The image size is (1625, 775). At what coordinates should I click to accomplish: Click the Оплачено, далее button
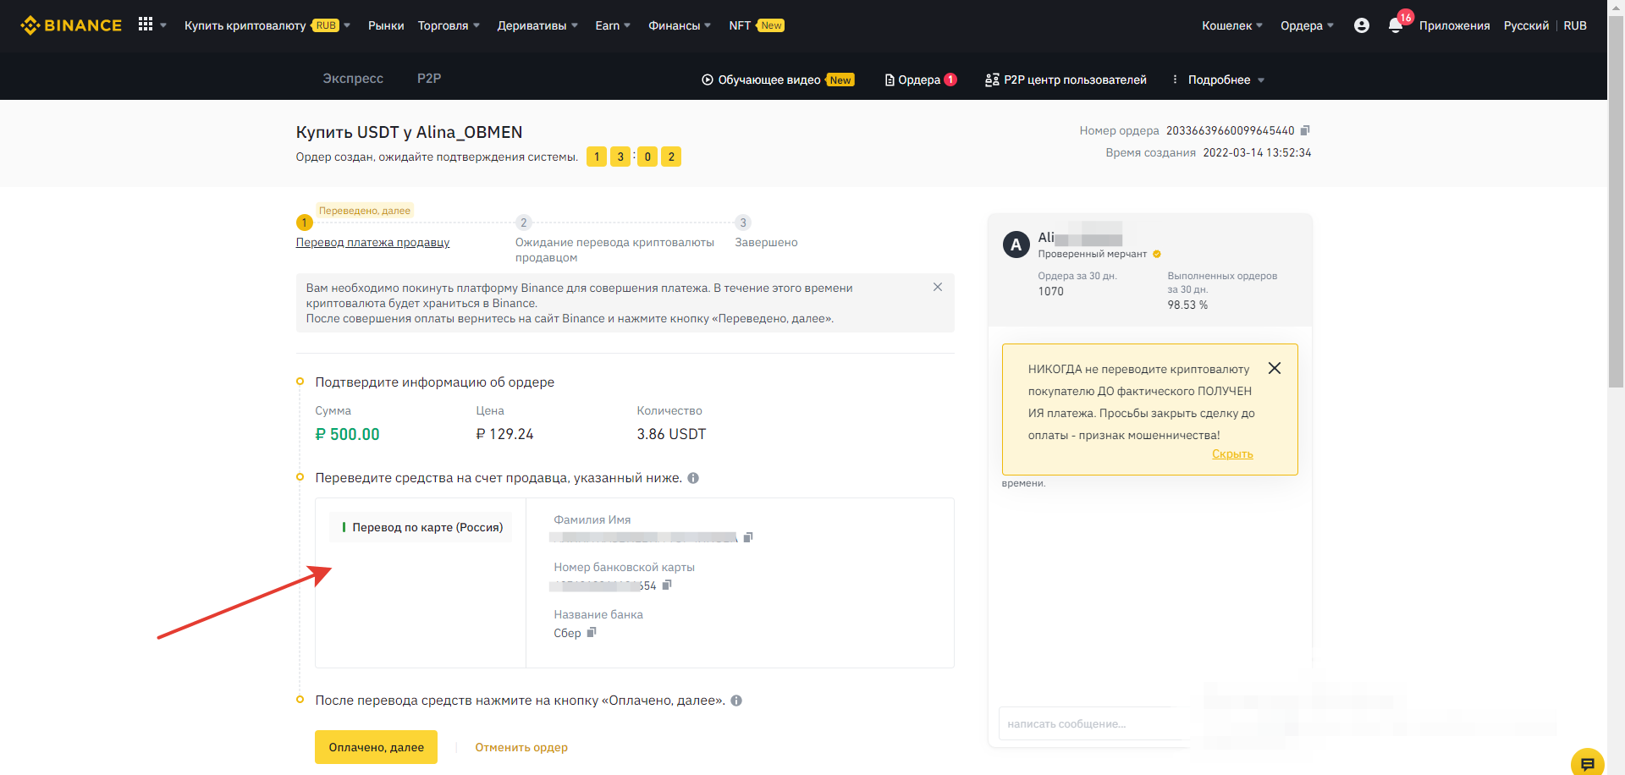(376, 747)
